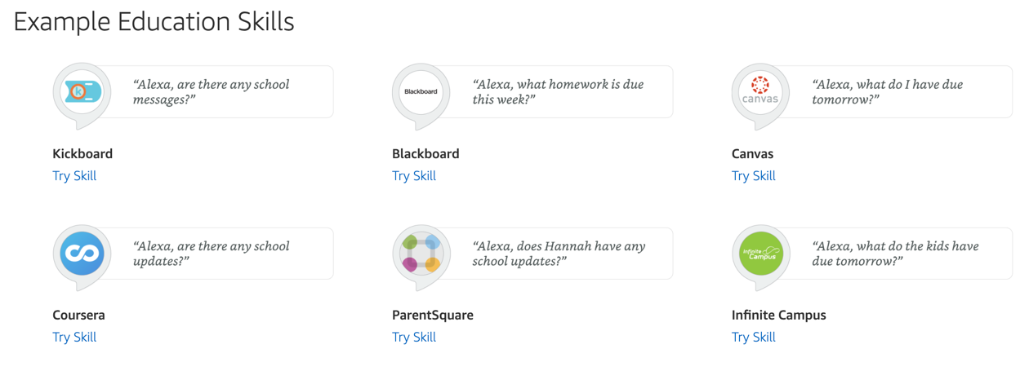Click the Example Education Skills heading
The height and width of the screenshot is (371, 1029).
coord(154,22)
